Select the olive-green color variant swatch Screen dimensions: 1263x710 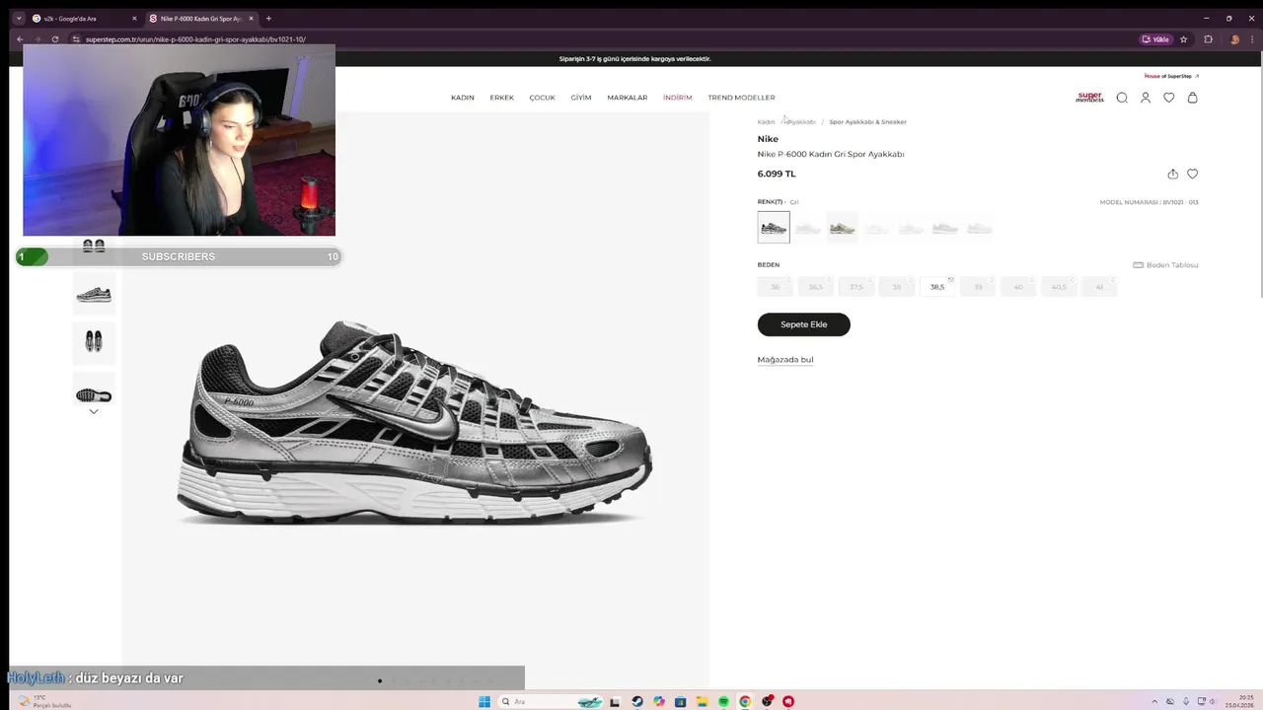[843, 228]
